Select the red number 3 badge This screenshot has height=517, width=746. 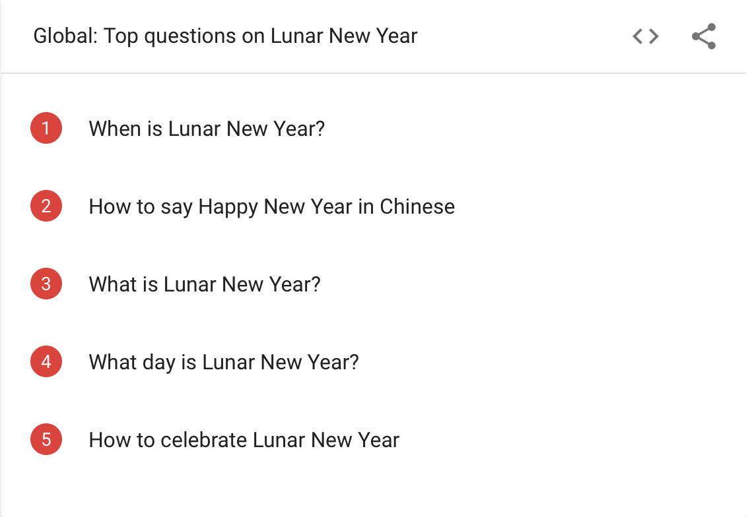coord(46,284)
